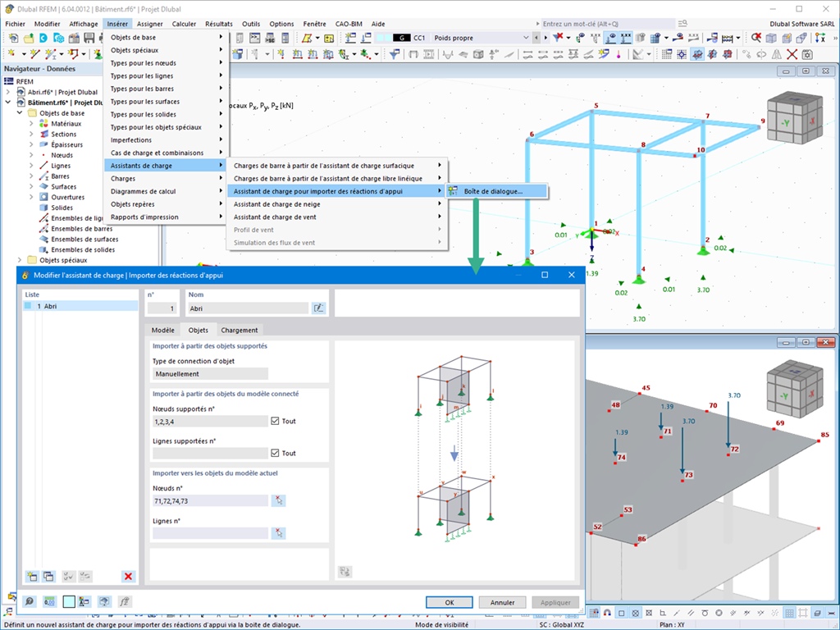The height and width of the screenshot is (630, 840).
Task: Uncheck Tout for Nœuds supportés
Action: click(x=275, y=421)
